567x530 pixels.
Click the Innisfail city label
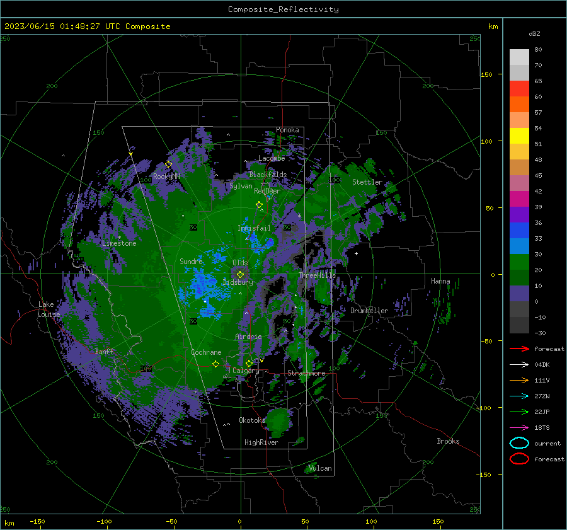(254, 228)
